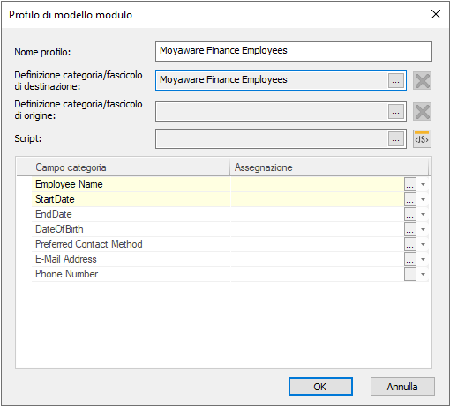The image size is (450, 407).
Task: Select the EndDate field row
Action: click(230, 214)
